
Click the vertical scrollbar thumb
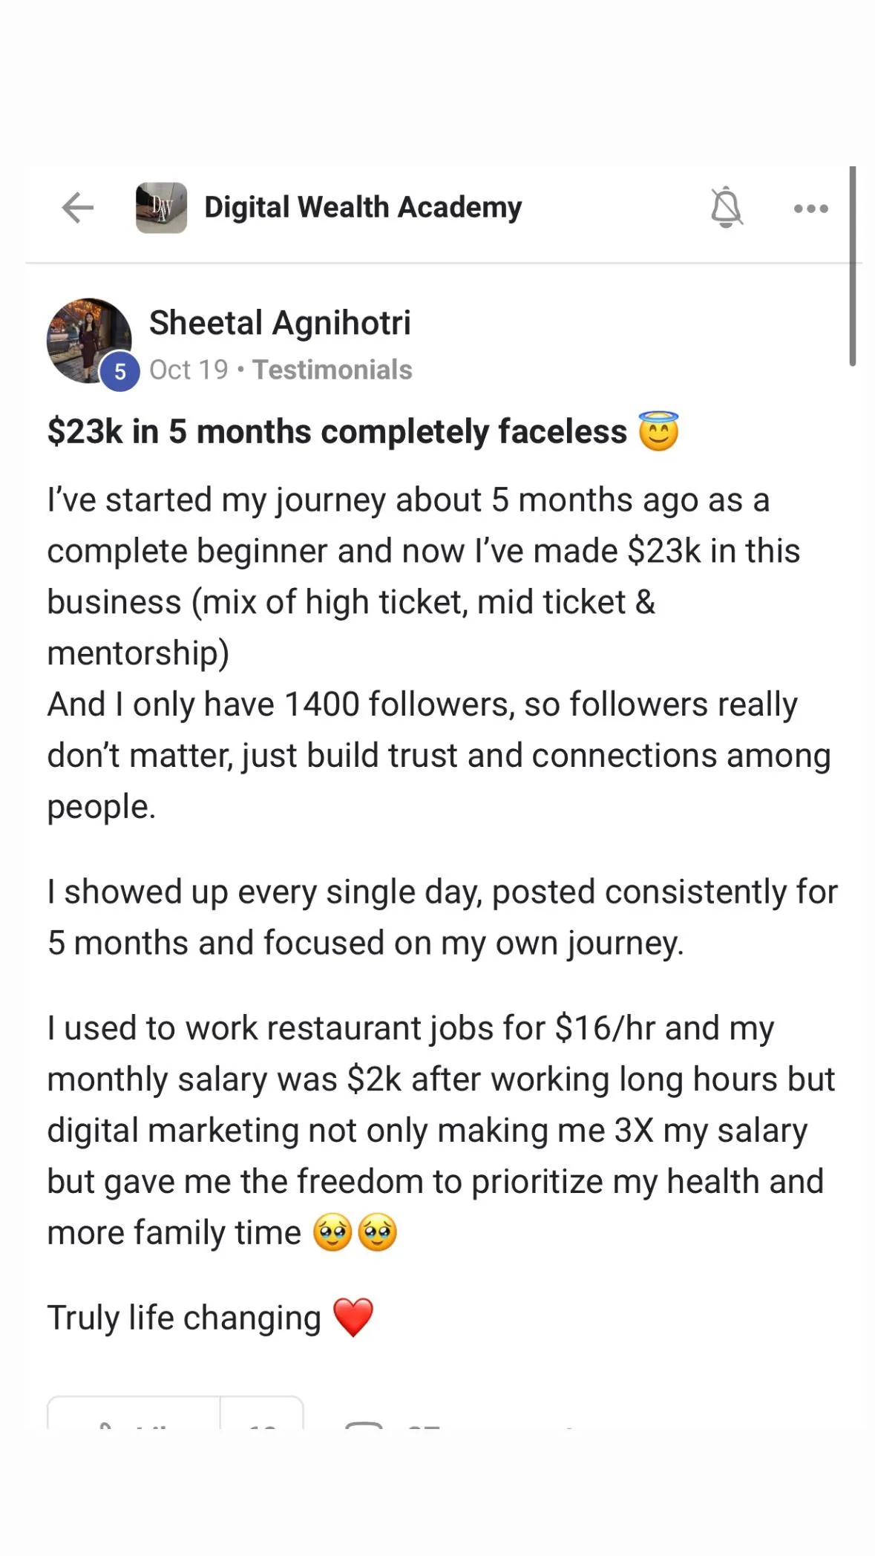point(853,266)
